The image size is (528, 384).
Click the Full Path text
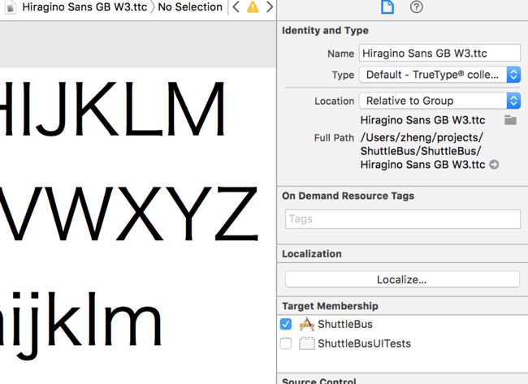[422, 151]
